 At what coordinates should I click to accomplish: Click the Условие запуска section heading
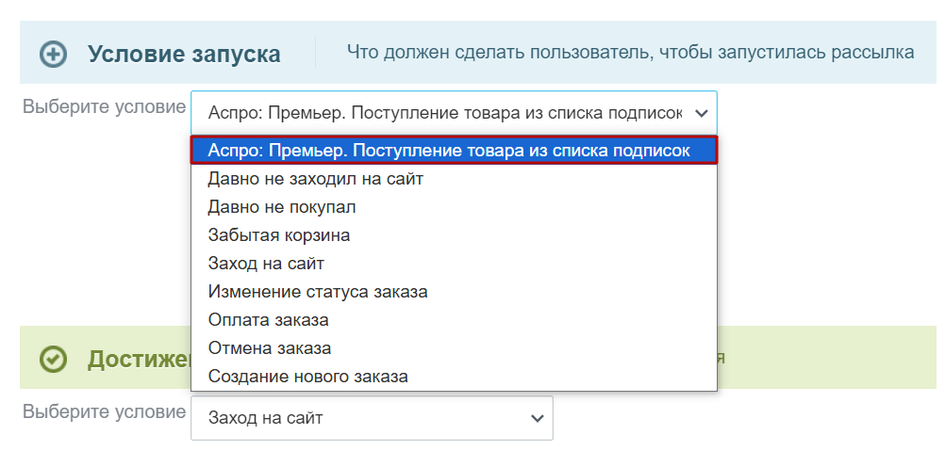(184, 55)
